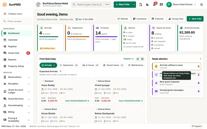Open Calendar in the sidebar
This screenshot has height=129, width=207.
pos(17,40)
